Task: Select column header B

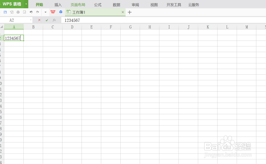Action: [x=33, y=27]
